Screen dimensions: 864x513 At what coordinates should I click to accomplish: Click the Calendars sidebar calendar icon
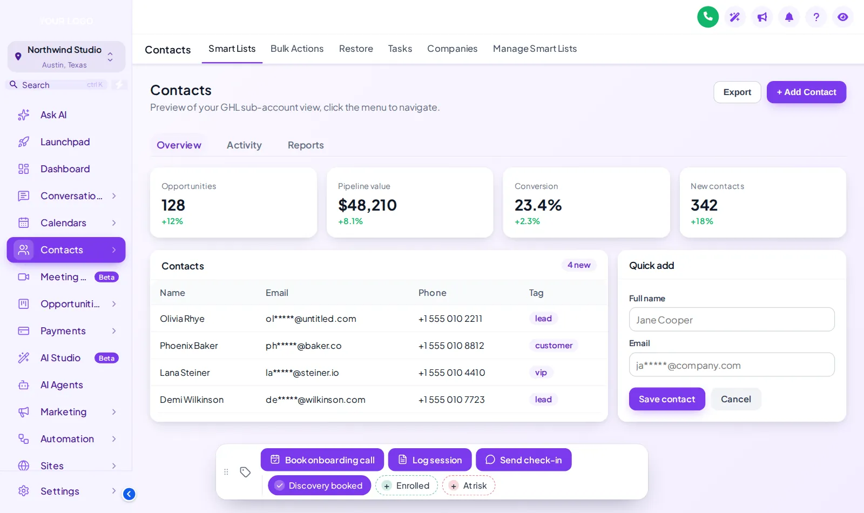(x=24, y=223)
